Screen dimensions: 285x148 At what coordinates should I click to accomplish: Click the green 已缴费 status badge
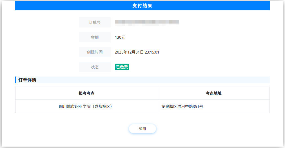[x=122, y=67]
